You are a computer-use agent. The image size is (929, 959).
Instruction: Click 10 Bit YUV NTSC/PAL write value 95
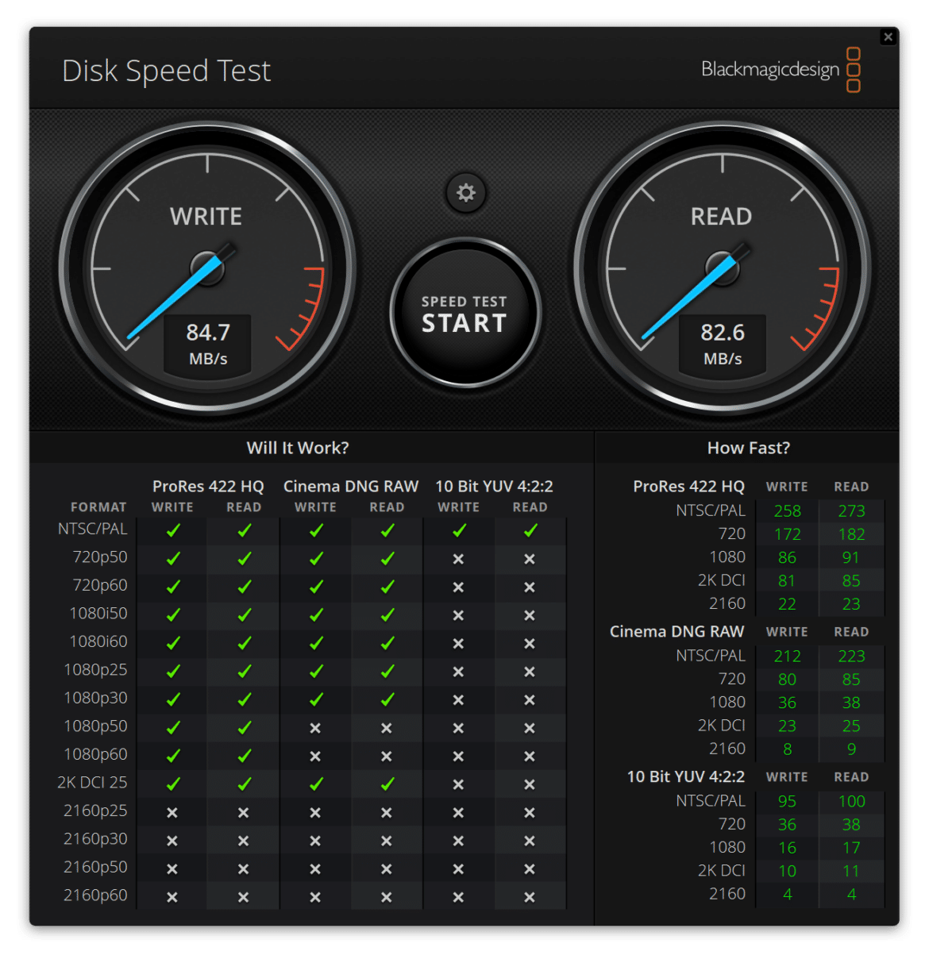coord(787,802)
